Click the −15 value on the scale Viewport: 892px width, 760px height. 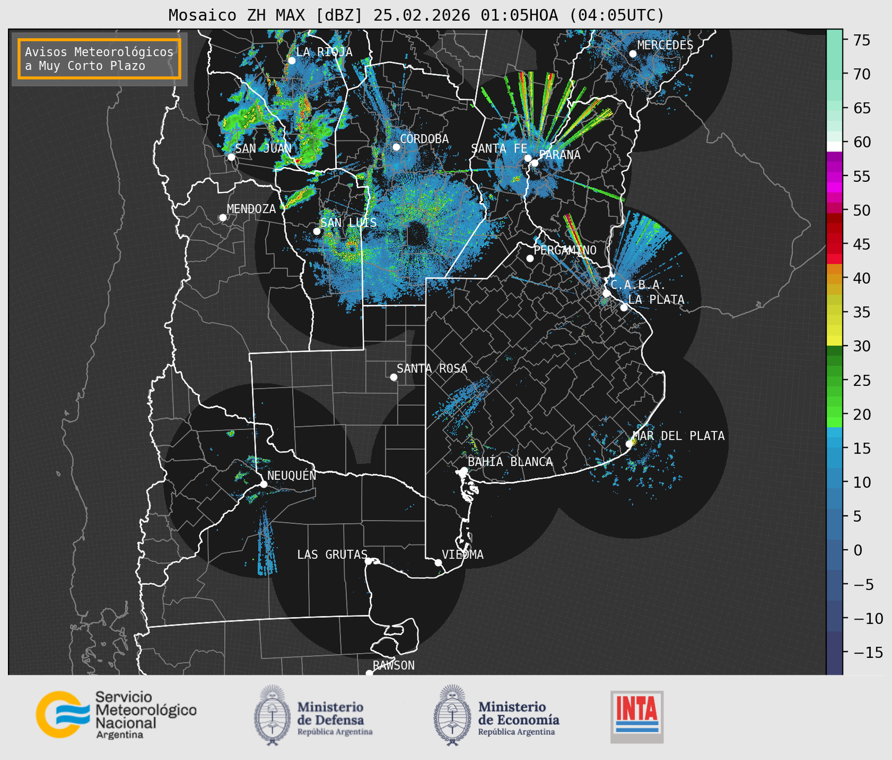tap(868, 652)
